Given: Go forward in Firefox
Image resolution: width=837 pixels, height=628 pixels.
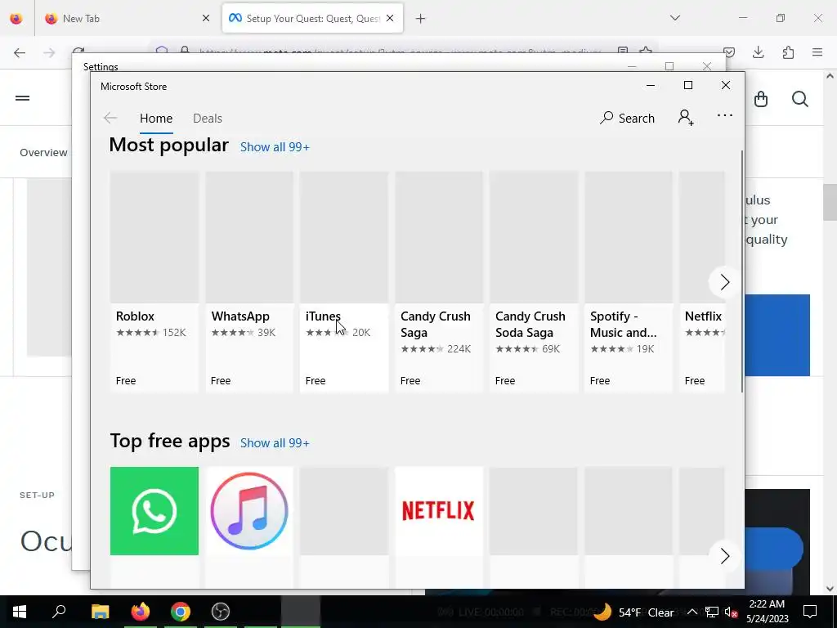Looking at the screenshot, I should (x=49, y=52).
